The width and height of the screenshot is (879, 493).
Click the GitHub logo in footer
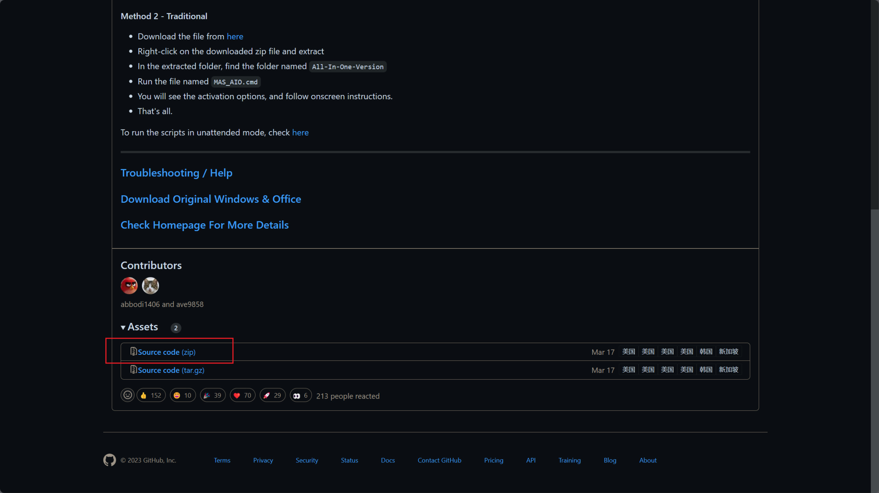pyautogui.click(x=109, y=460)
